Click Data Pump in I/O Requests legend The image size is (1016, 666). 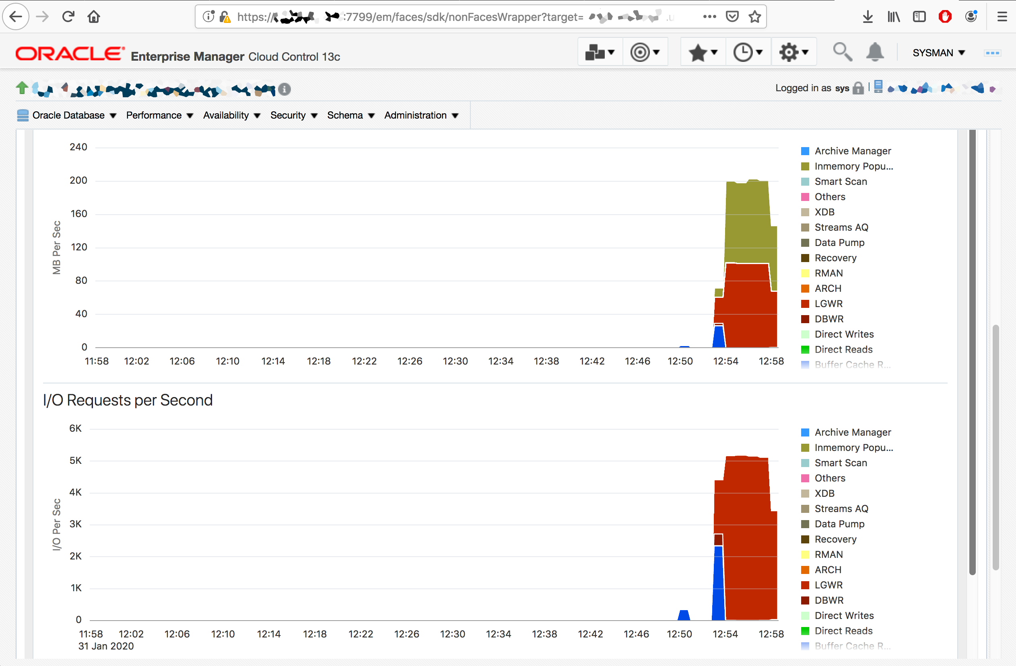[x=833, y=524]
